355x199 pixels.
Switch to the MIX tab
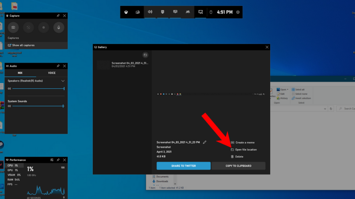click(x=20, y=73)
